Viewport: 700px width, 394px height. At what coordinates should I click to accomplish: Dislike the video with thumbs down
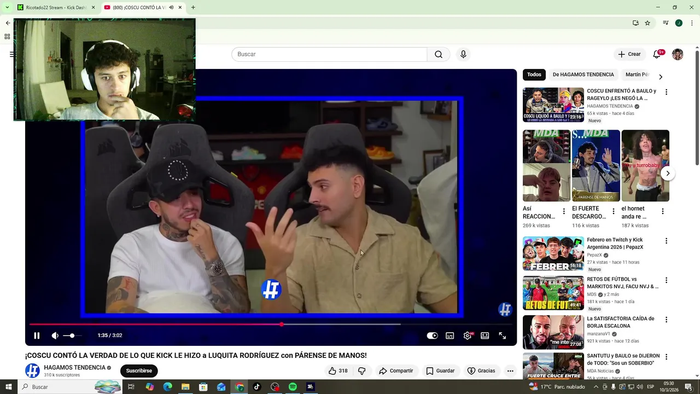(x=361, y=371)
